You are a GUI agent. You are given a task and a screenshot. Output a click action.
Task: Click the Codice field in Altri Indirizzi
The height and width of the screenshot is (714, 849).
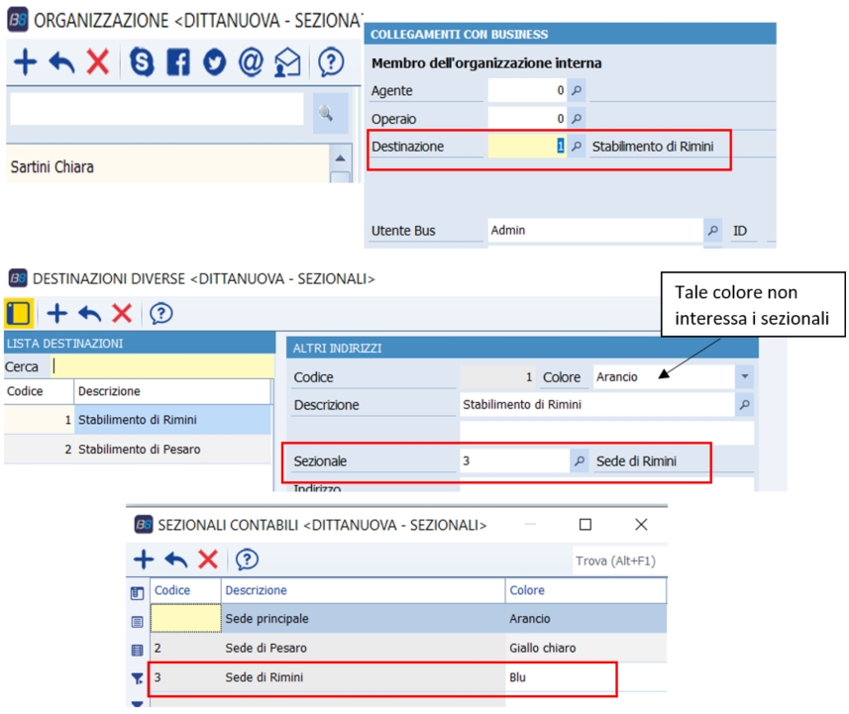498,376
